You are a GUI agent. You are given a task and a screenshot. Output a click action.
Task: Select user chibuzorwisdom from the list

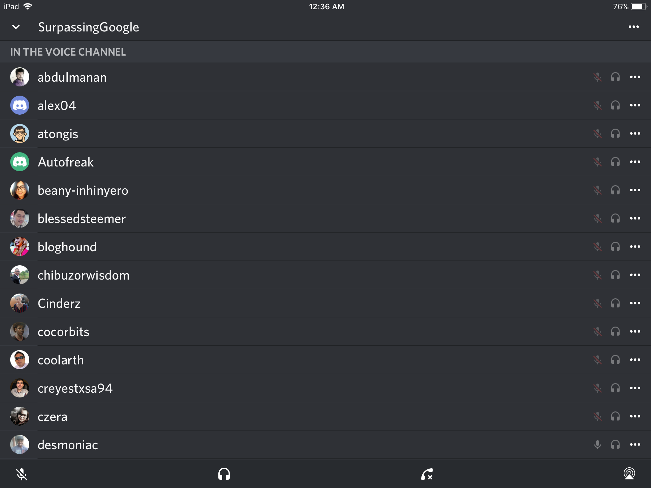coord(325,275)
